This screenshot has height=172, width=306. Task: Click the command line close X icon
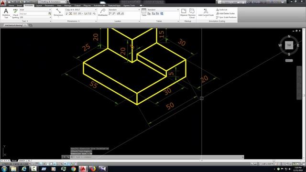coord(64,157)
